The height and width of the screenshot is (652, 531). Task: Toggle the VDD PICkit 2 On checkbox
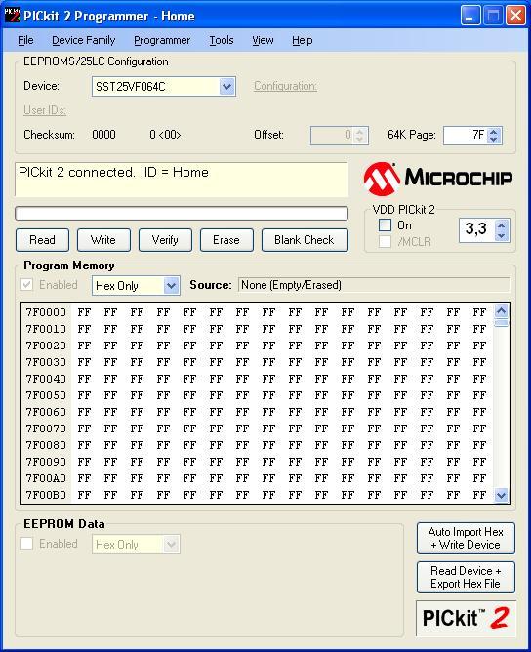(385, 225)
